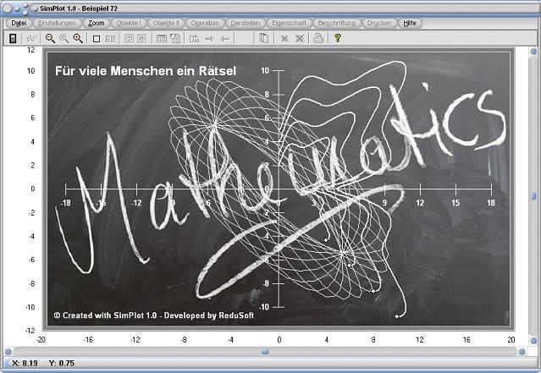Open the Darstellen menu
Image resolution: width=541 pixels, height=373 pixels.
tap(246, 23)
